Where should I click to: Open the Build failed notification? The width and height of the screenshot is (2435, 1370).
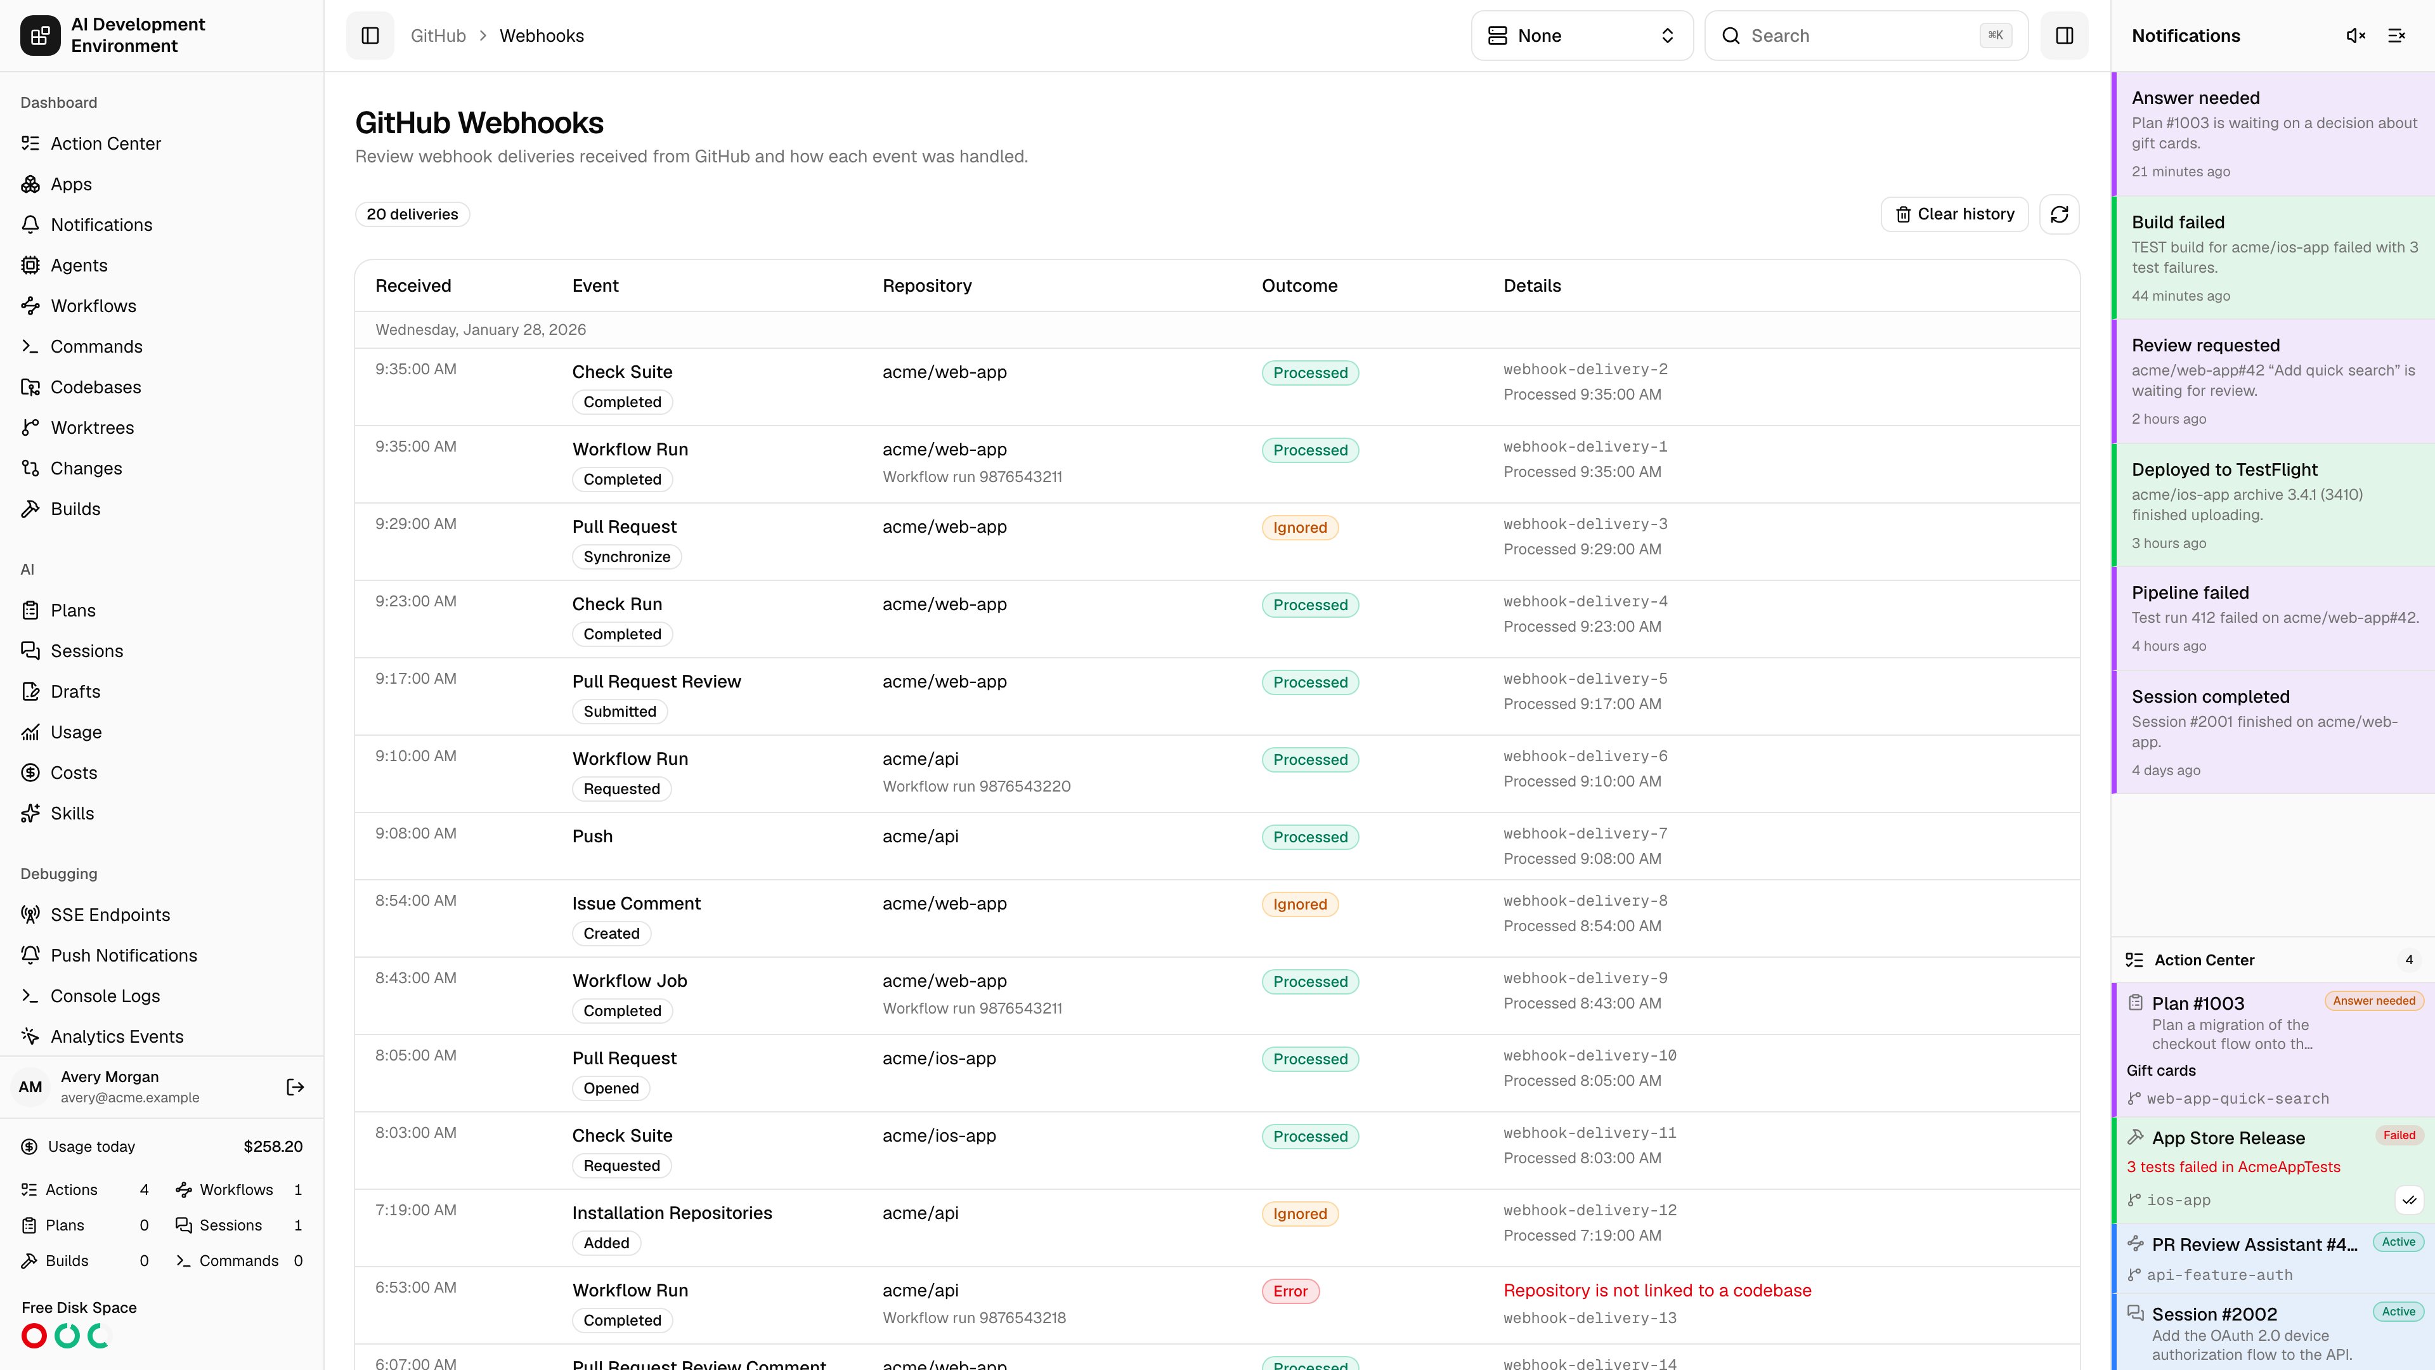click(x=2273, y=258)
